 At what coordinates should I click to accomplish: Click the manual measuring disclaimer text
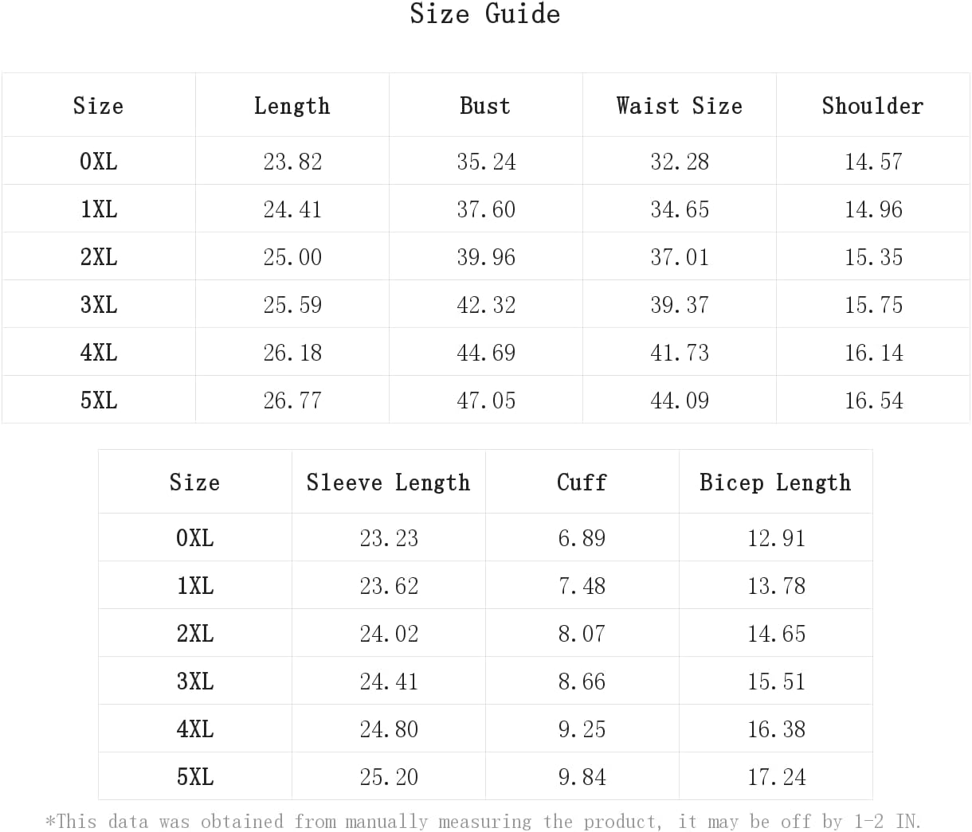[484, 821]
